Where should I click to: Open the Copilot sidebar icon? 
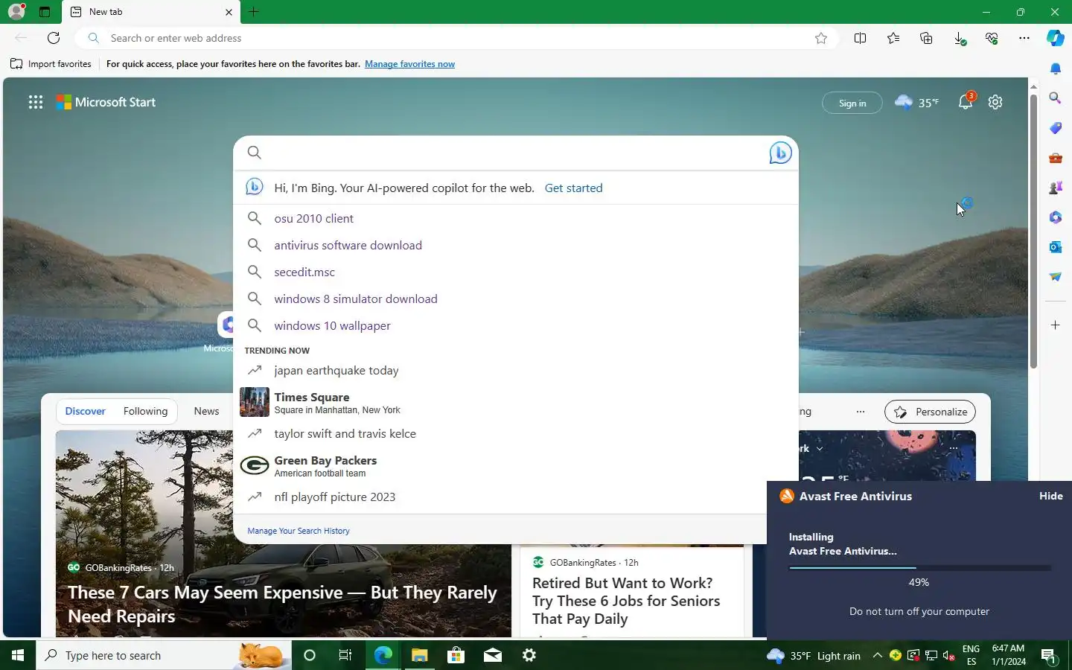1056,38
